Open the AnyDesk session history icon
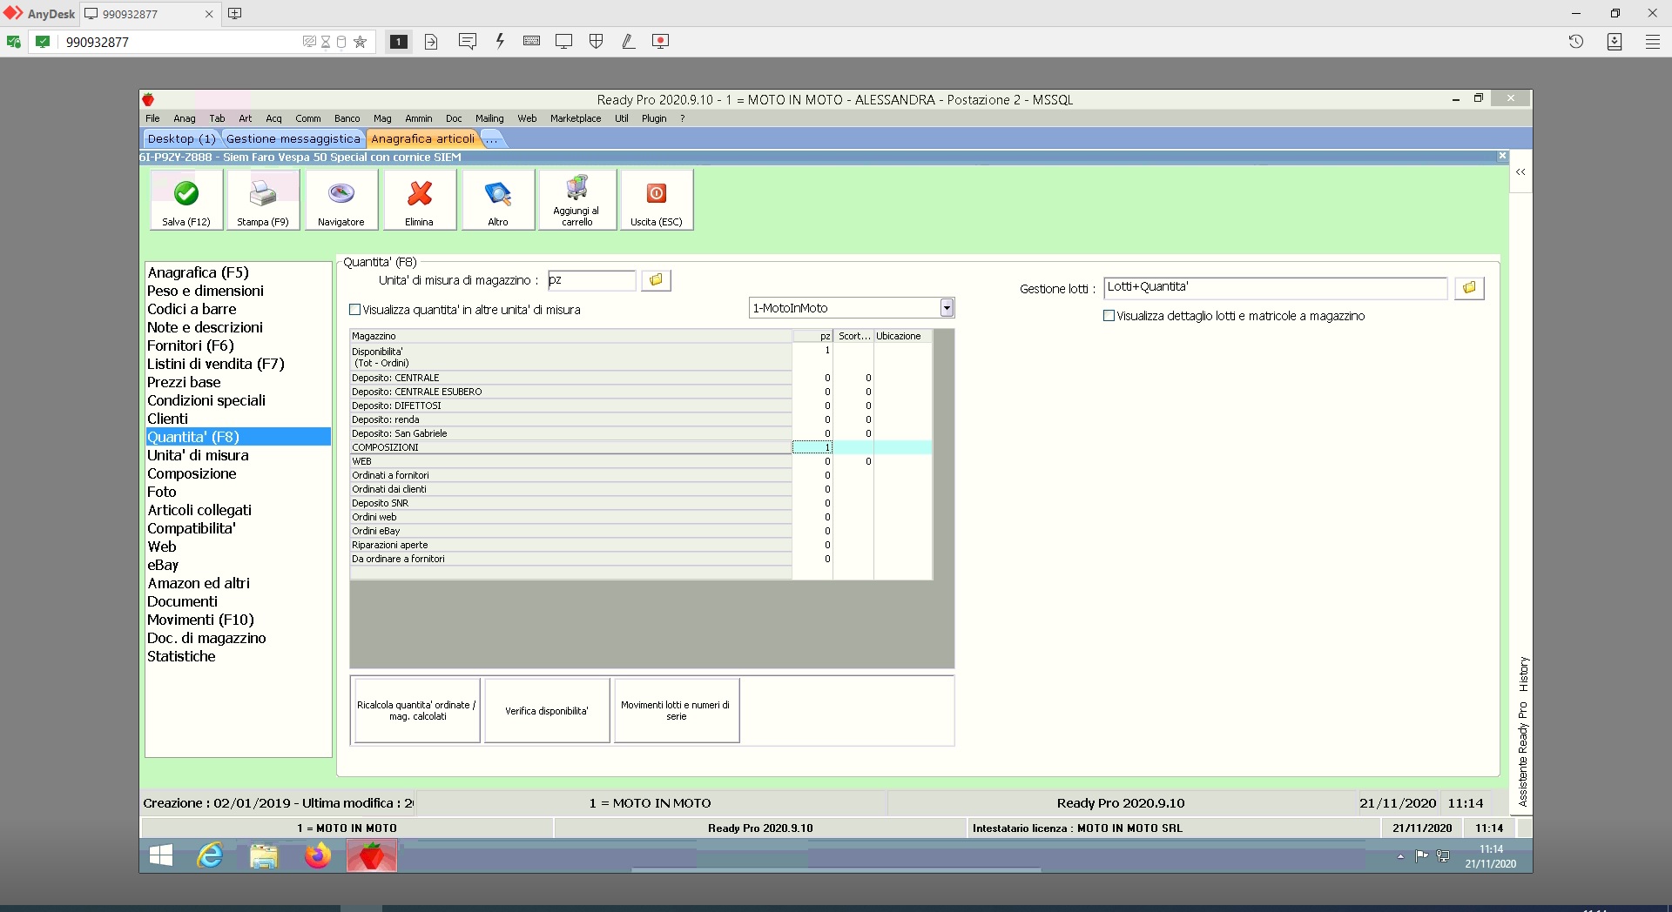The width and height of the screenshot is (1672, 912). [x=1575, y=41]
